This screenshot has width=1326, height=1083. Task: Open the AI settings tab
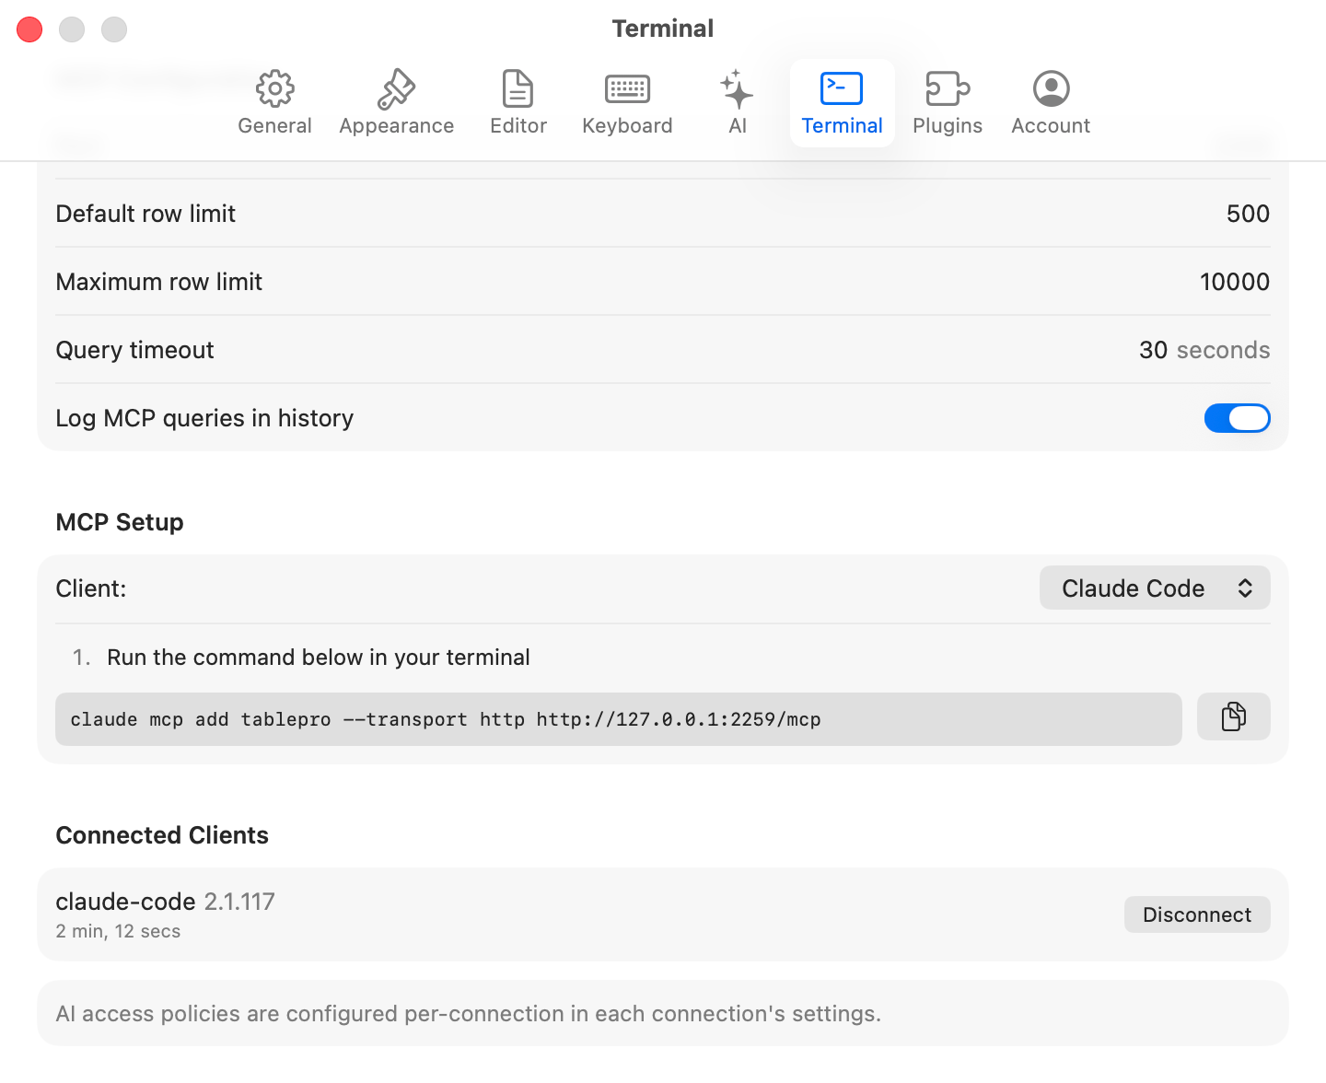pos(737,103)
